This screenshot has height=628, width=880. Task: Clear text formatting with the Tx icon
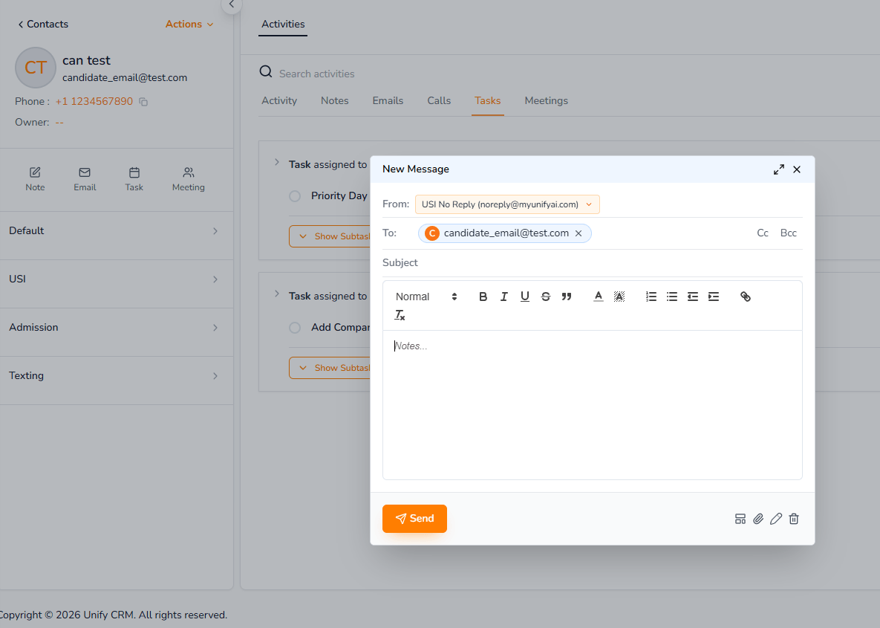point(400,314)
